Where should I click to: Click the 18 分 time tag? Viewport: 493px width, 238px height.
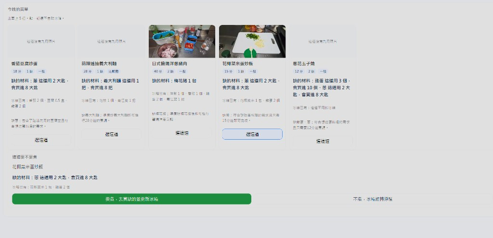point(17,71)
